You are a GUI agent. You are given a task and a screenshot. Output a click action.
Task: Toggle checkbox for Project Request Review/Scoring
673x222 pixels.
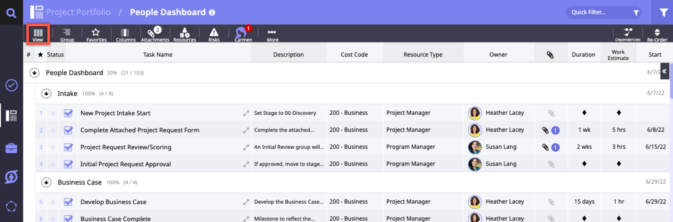68,147
